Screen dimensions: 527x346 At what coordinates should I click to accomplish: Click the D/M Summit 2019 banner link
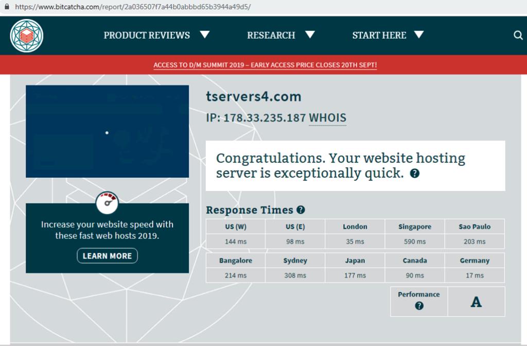265,65
